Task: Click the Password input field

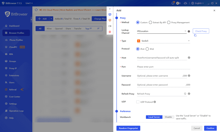Action: point(163,85)
